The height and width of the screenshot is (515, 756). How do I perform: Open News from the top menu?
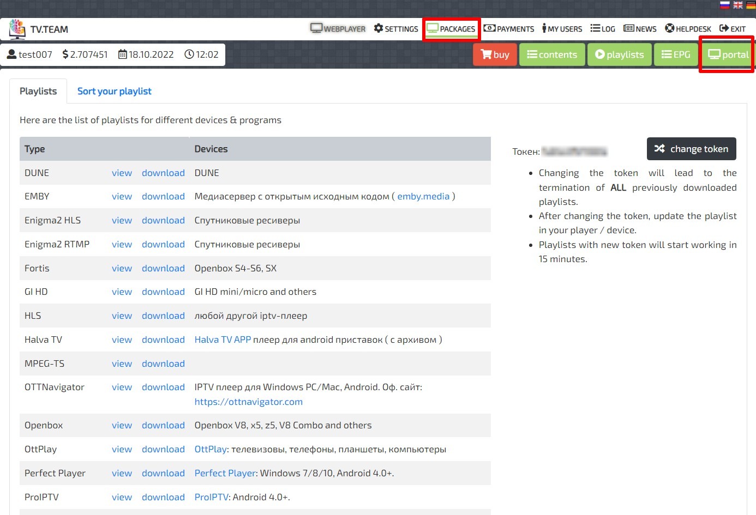pyautogui.click(x=640, y=28)
